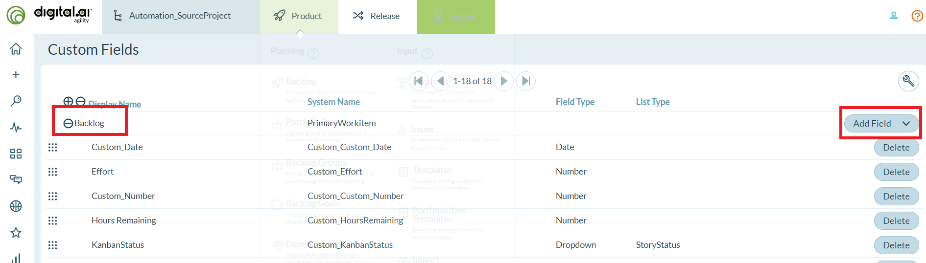Click the wrench settings icon
Image resolution: width=926 pixels, height=263 pixels.
908,81
